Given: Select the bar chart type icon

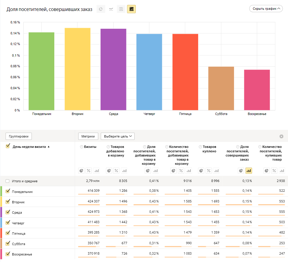Looking at the screenshot, I should click(x=131, y=9).
